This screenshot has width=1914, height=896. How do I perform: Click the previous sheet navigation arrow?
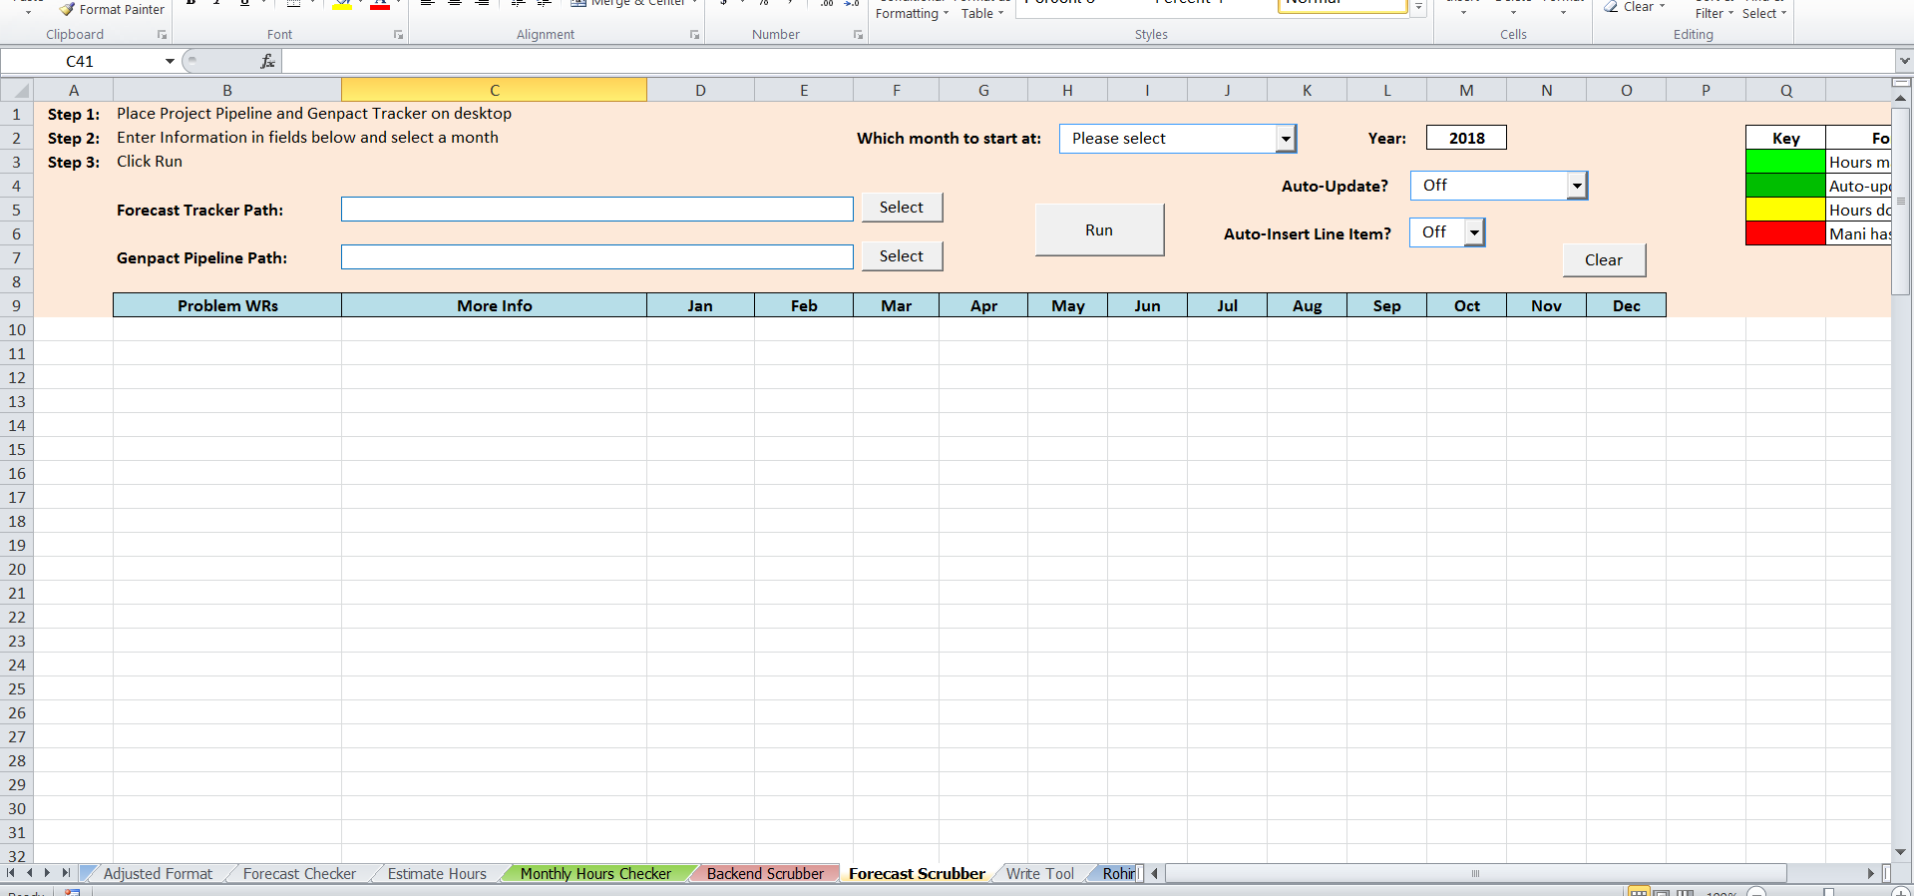point(30,873)
